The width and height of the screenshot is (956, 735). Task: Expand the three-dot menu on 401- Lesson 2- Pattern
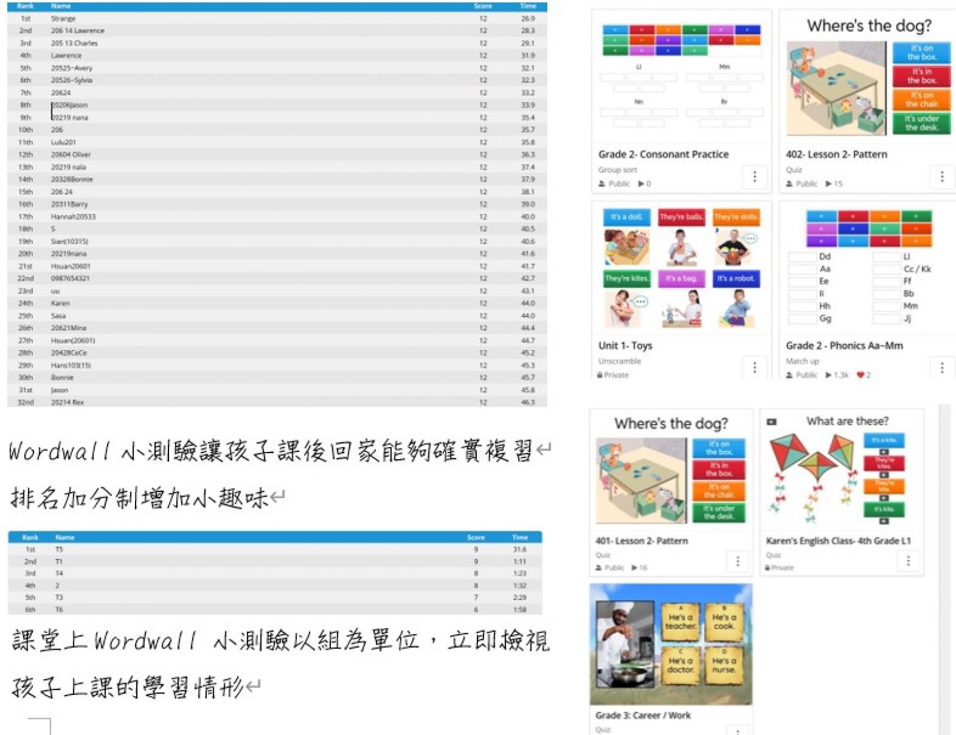point(738,561)
